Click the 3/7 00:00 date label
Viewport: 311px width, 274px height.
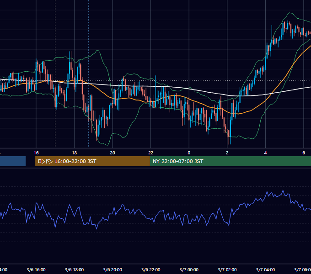(x=189, y=269)
